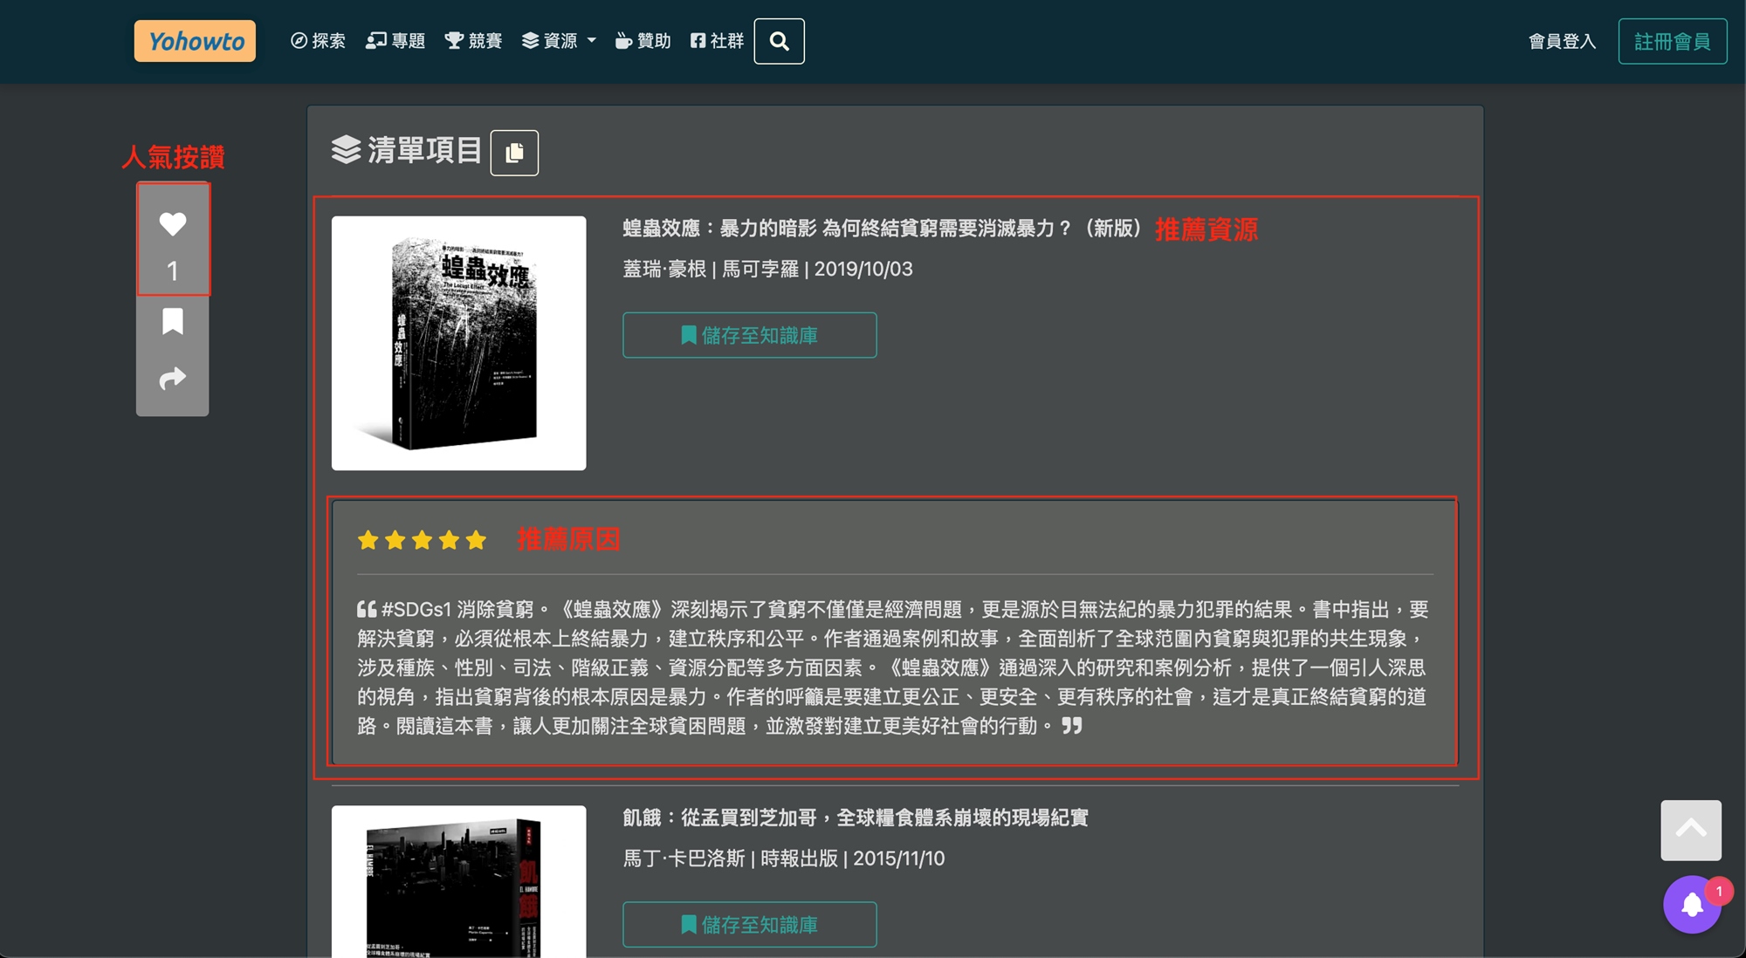Click the share arrow icon

click(x=173, y=379)
